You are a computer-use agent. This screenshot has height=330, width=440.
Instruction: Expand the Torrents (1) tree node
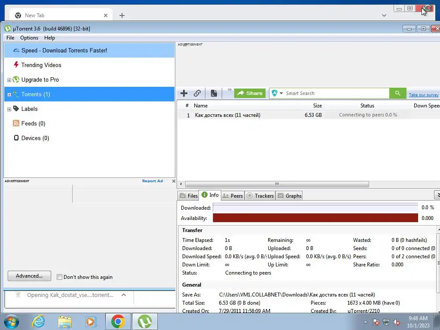[9, 95]
